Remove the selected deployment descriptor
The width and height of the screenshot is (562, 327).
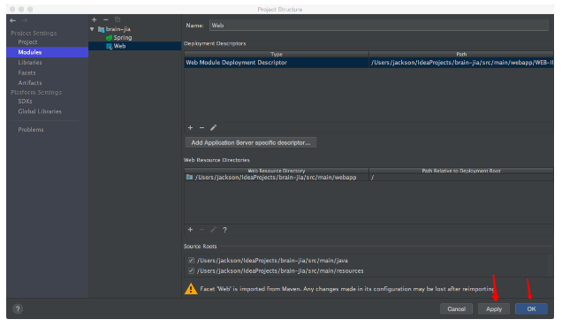[x=201, y=127]
